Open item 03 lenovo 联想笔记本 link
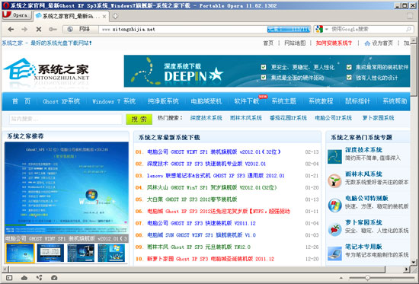Viewport: 419px width, 284px height. point(216,176)
